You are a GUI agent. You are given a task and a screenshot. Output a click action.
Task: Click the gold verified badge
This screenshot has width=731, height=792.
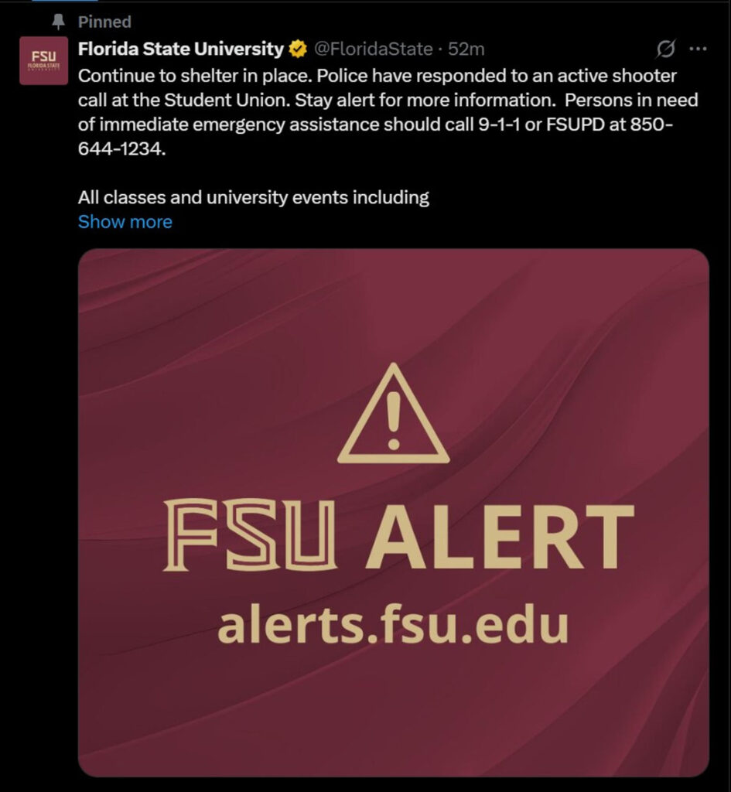coord(297,49)
